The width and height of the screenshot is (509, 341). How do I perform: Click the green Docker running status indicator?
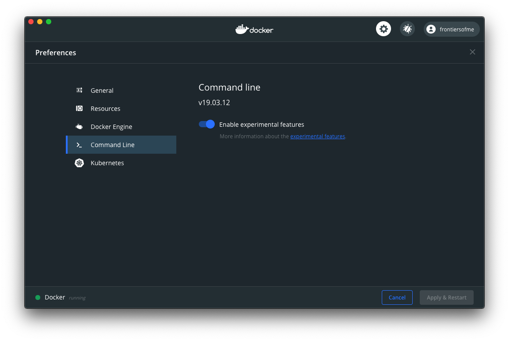(x=38, y=297)
